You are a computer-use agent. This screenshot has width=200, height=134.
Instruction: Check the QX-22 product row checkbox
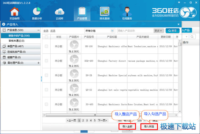click(x=46, y=90)
